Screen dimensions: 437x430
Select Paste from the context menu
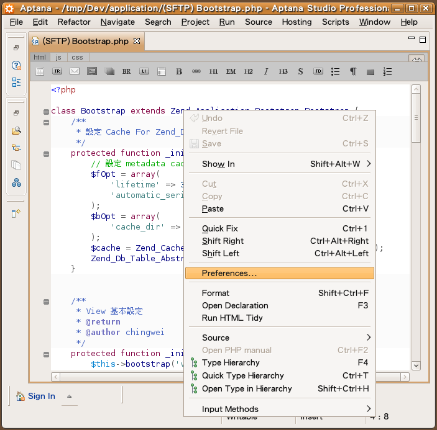(x=280, y=208)
